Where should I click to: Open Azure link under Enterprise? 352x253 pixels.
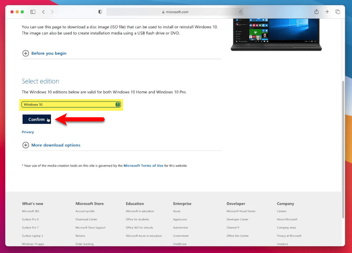pos(177,211)
